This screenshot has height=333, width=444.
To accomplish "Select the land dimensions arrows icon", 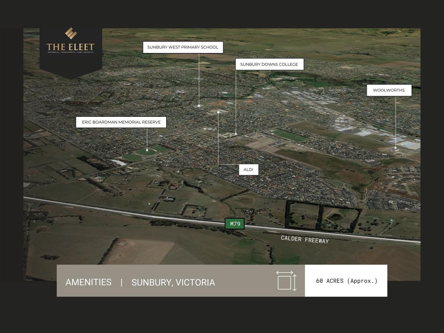I will (x=287, y=281).
